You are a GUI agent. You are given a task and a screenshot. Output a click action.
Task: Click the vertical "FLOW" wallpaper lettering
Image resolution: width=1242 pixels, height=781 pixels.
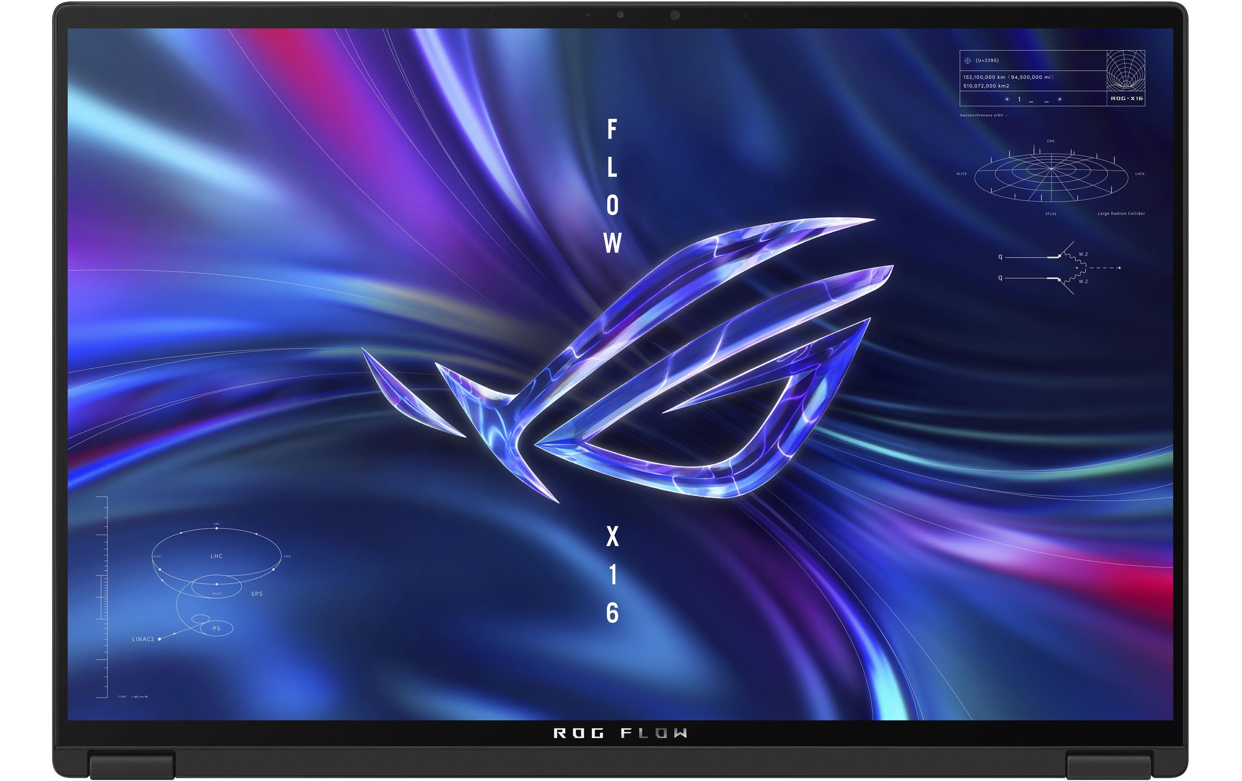point(612,186)
